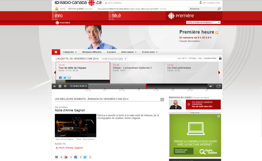262x161 pixels.
Task: Click the search magnifier icon
Action: tap(219, 9)
